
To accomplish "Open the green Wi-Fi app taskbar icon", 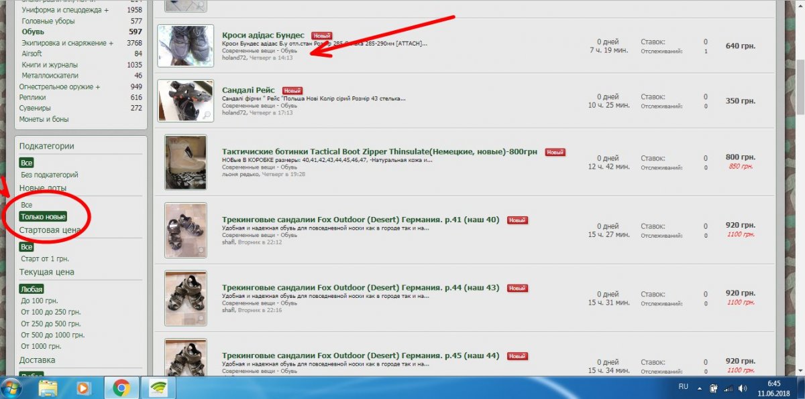I will (158, 388).
